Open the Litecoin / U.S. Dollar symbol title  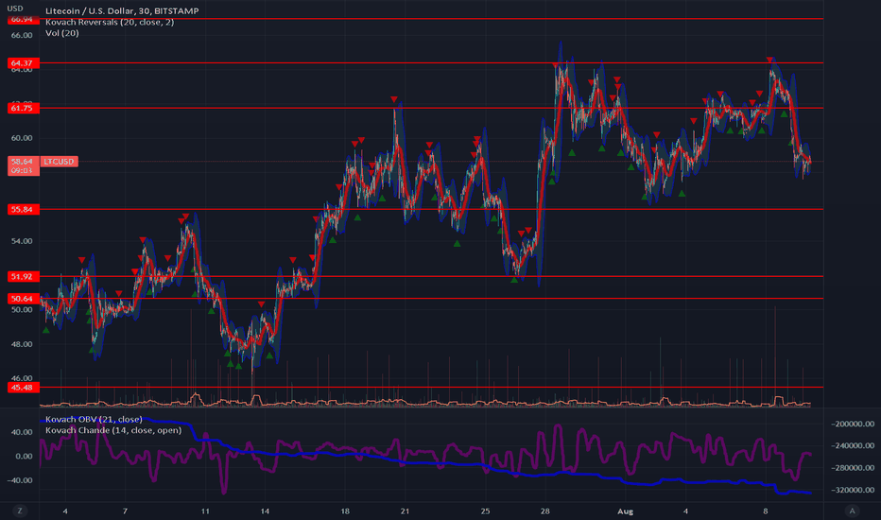(122, 10)
